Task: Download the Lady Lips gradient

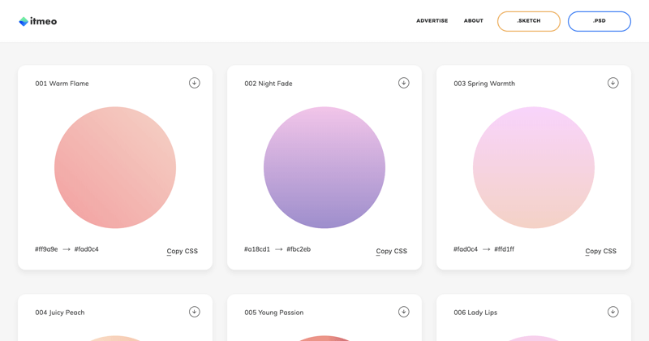Action: (x=612, y=312)
